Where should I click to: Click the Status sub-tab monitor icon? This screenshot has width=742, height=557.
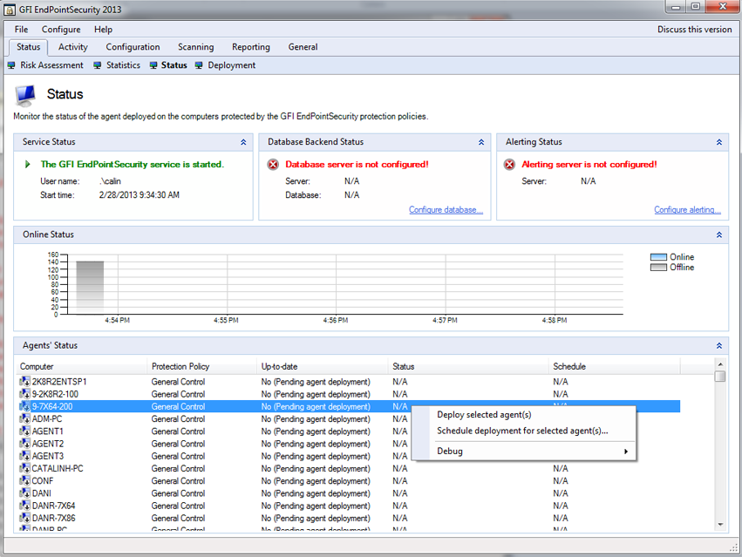click(x=153, y=65)
